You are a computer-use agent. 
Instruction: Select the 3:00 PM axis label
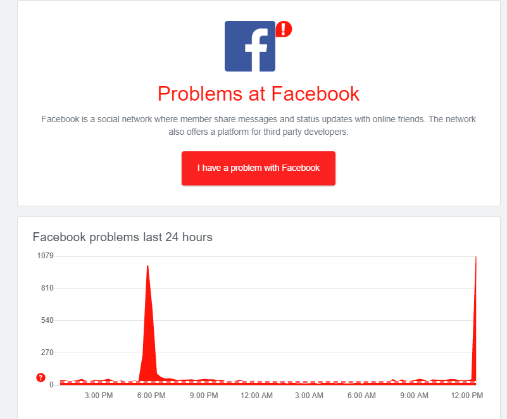(x=99, y=396)
